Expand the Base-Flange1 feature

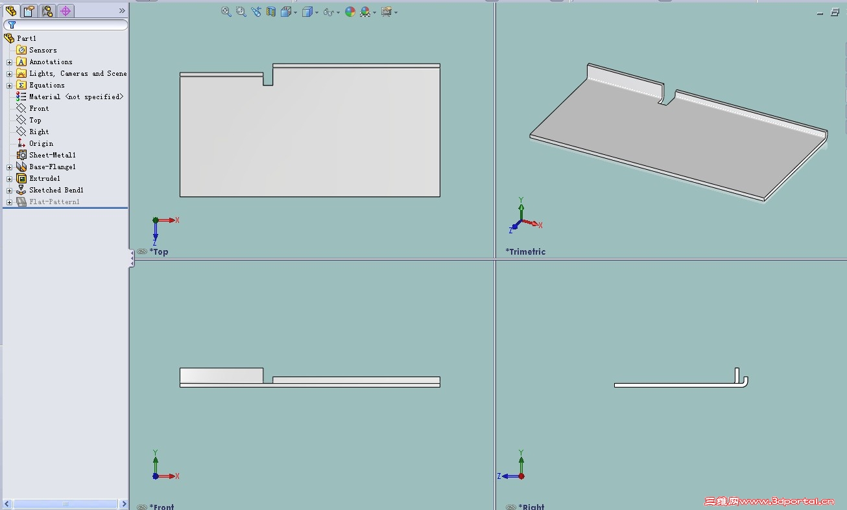click(9, 167)
